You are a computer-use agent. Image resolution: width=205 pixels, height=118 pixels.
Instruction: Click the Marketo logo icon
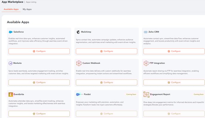(x=10, y=63)
